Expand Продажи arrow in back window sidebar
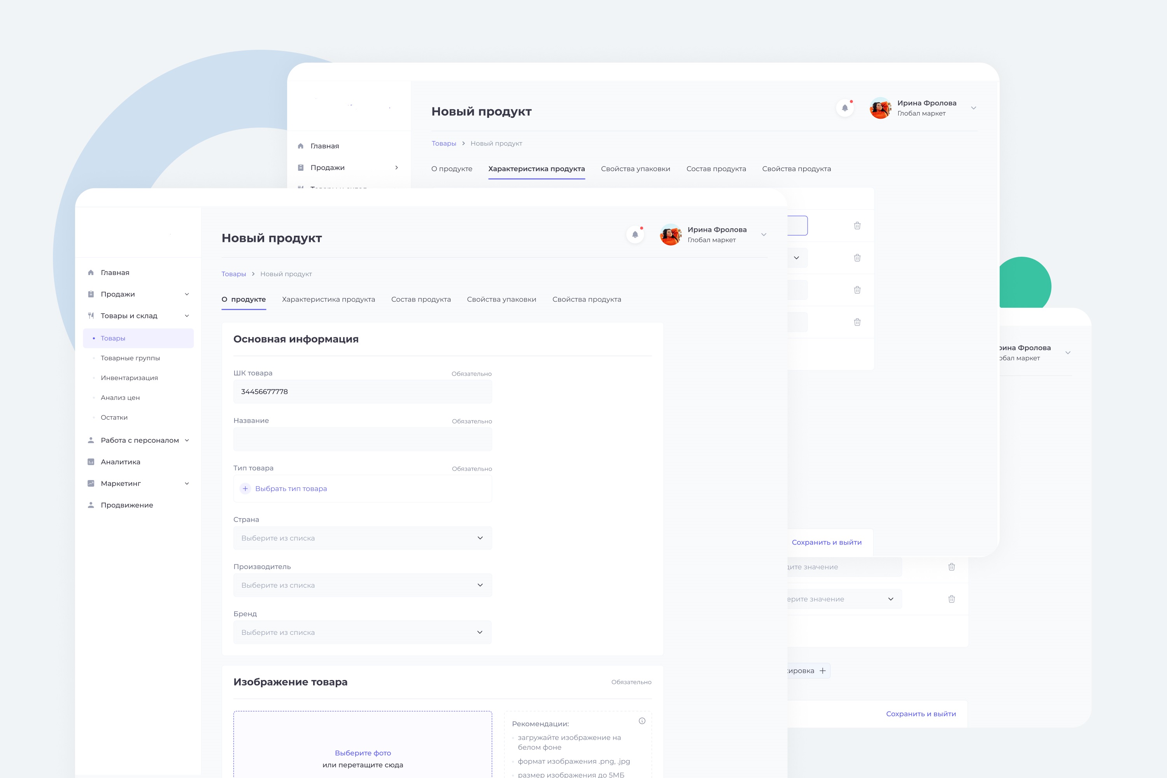The height and width of the screenshot is (778, 1167). (396, 168)
